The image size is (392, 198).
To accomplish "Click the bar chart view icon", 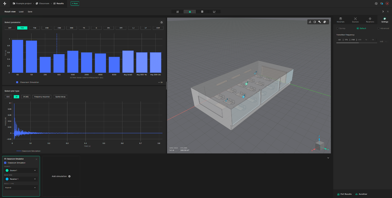I will pyautogui.click(x=178, y=12).
